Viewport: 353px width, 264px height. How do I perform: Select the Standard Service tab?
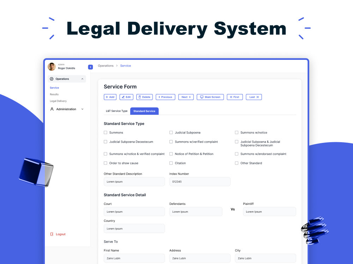coord(144,111)
